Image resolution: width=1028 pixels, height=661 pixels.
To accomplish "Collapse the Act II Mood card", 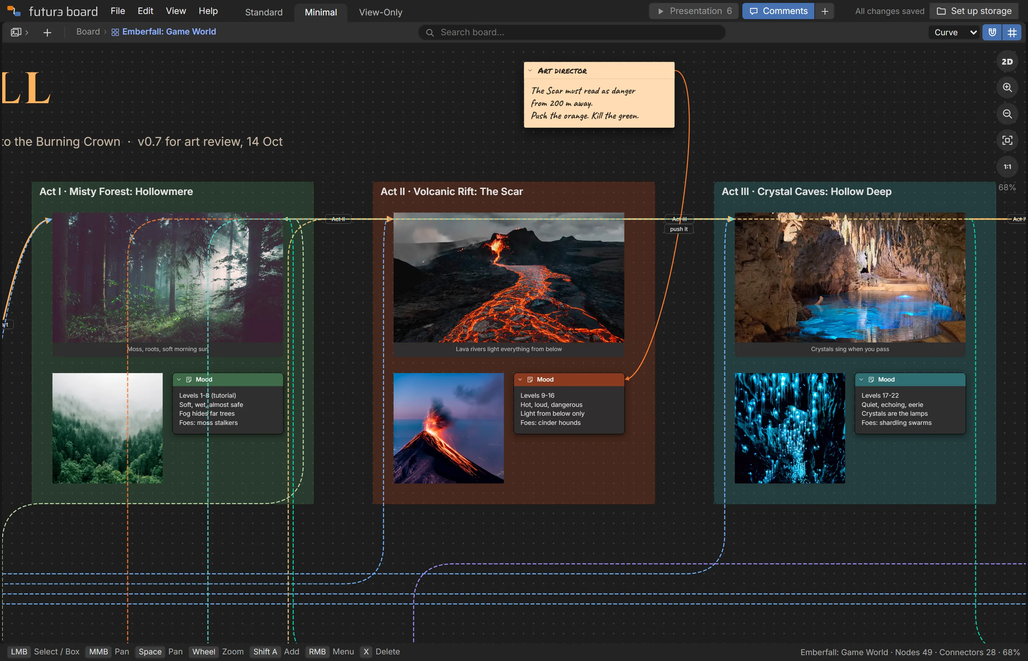I will coord(520,379).
